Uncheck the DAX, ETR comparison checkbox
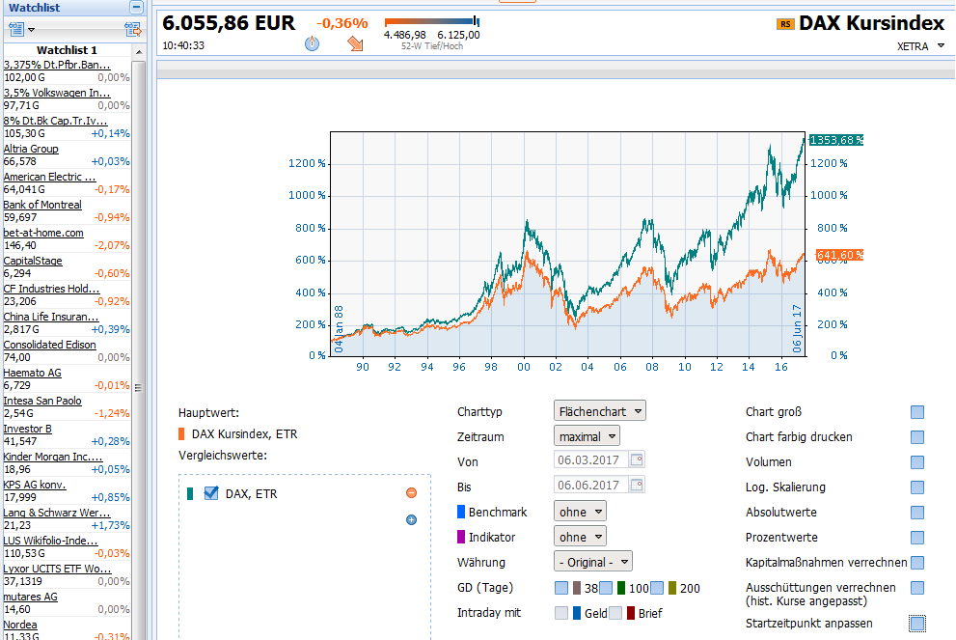Screen dimensions: 956x640 coord(211,493)
